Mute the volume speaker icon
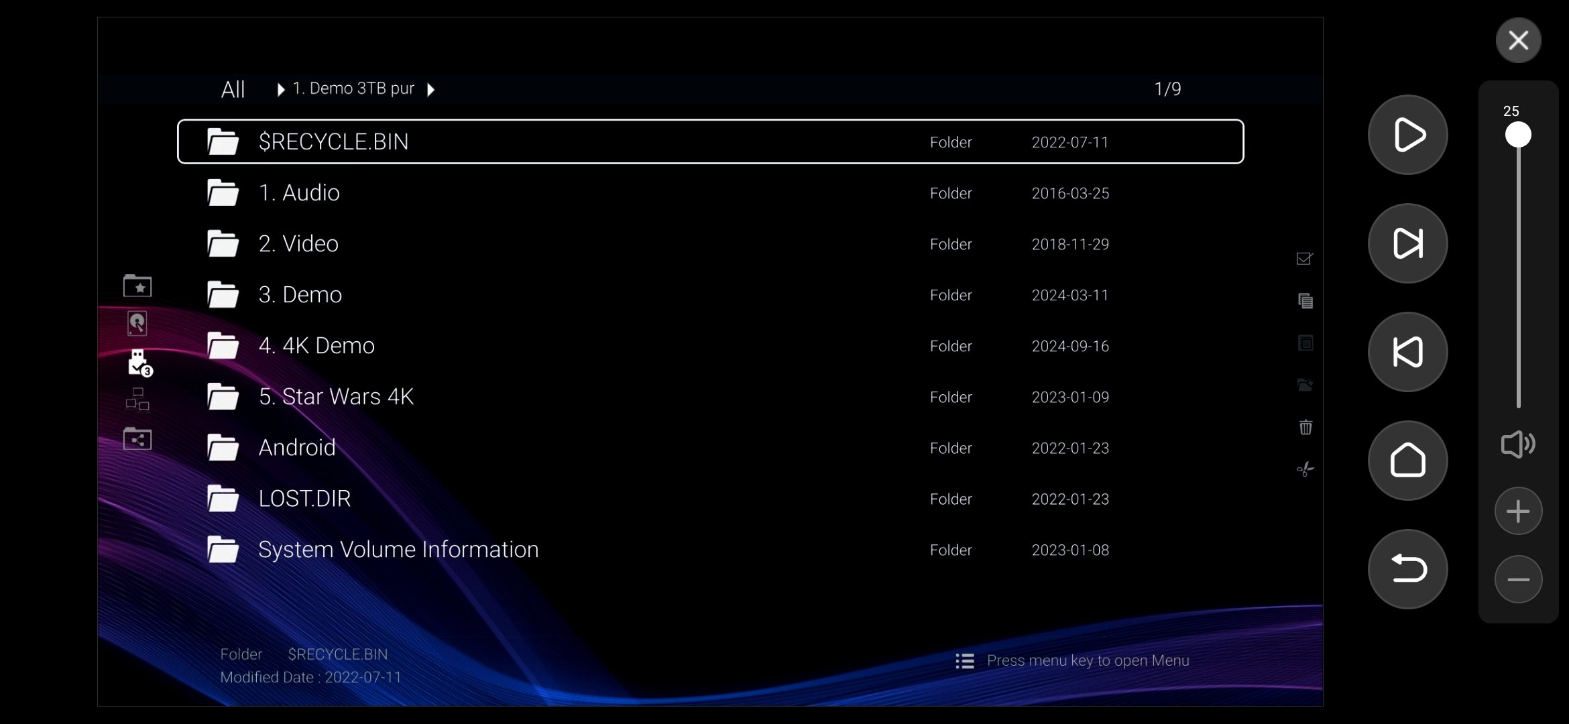This screenshot has height=724, width=1569. tap(1517, 444)
